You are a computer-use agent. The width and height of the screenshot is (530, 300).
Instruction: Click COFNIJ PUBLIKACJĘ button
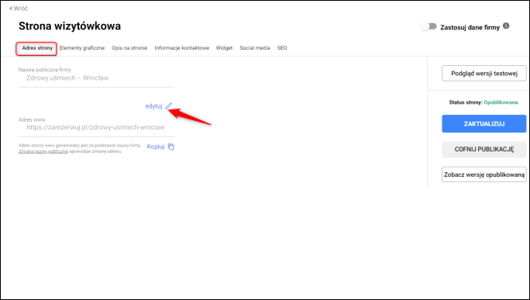[484, 150]
